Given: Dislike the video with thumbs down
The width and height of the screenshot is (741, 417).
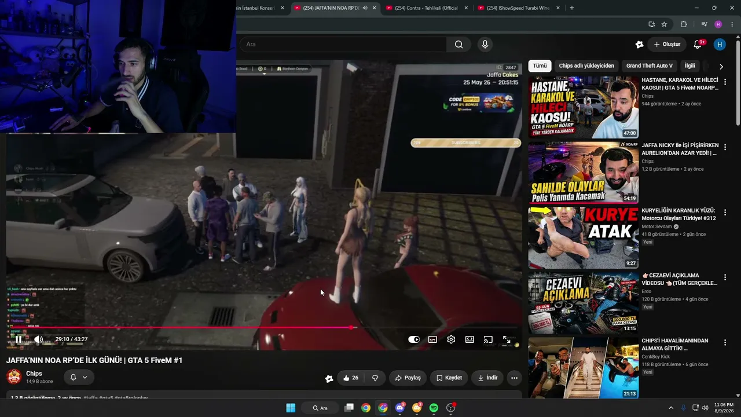Looking at the screenshot, I should 375,378.
